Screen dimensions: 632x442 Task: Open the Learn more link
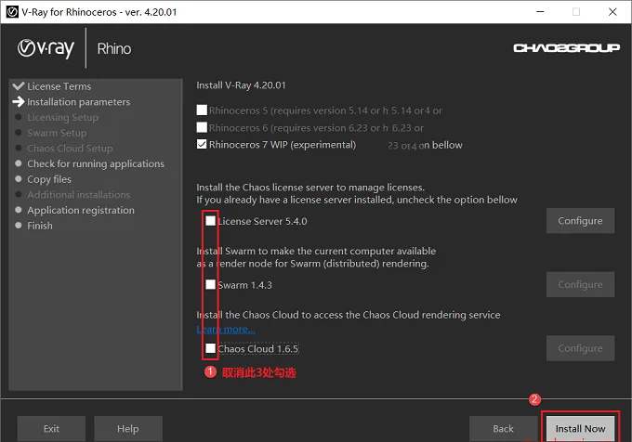click(226, 330)
